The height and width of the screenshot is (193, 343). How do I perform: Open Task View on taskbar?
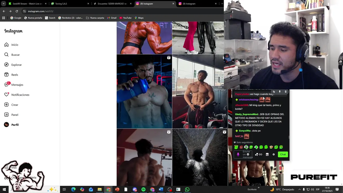coord(64,190)
